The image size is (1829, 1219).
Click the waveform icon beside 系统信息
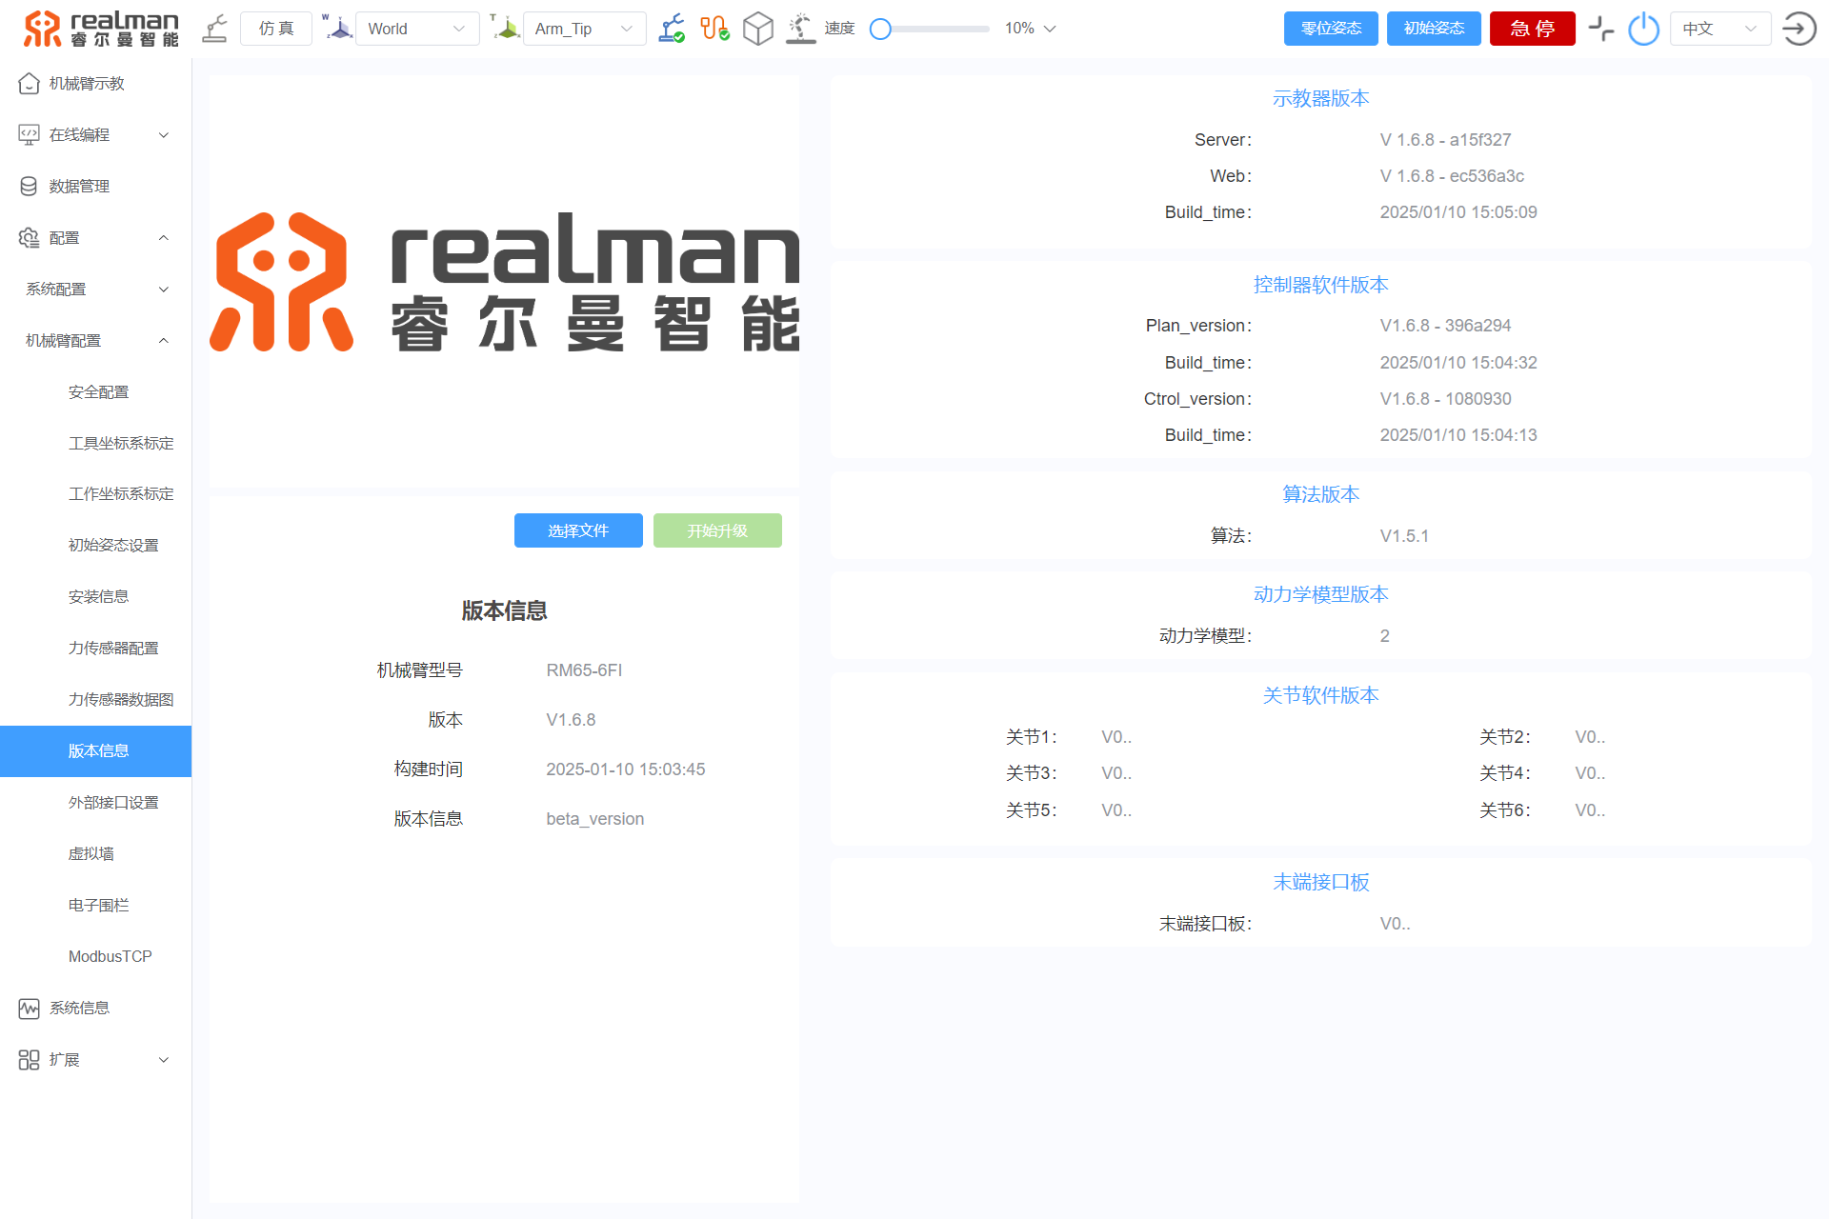click(x=30, y=1009)
